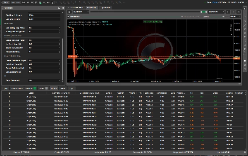Click the visual mode progress slider handle
The image size is (248, 156).
(x=182, y=17)
